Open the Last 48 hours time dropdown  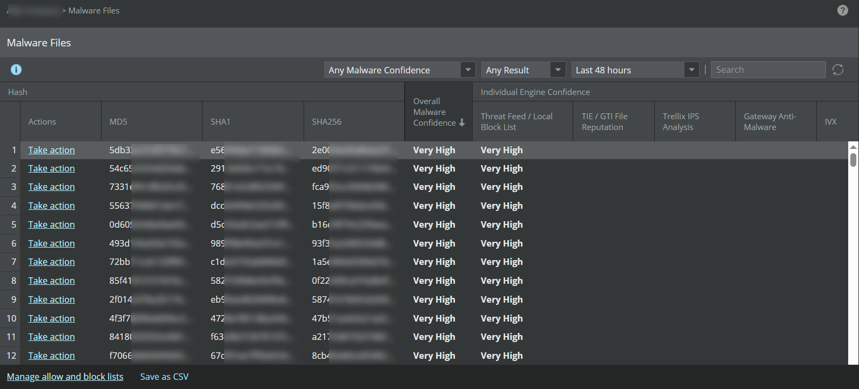pos(635,70)
